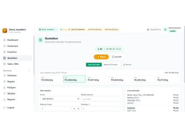Open Customers via its people icon

coord(4,46)
